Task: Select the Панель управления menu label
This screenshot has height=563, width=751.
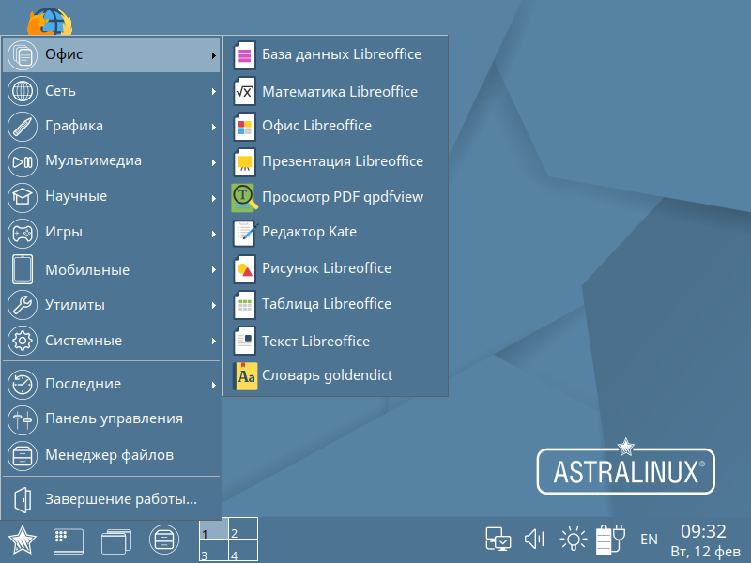Action: (x=114, y=418)
